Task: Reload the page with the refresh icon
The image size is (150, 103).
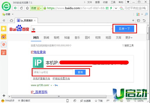Action: 21,8
